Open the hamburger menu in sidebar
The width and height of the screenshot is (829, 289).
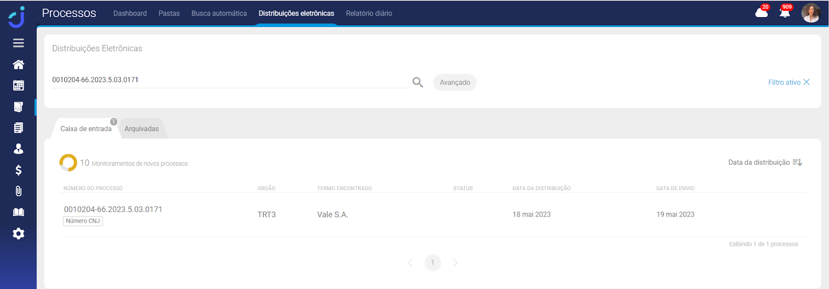pos(19,43)
